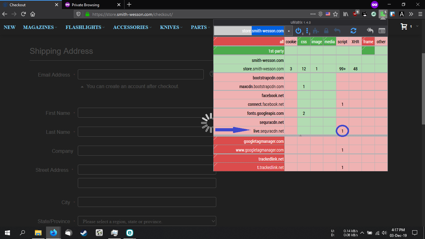425x239 pixels.
Task: Click the taskbar volume speaker icon
Action: click(x=384, y=232)
